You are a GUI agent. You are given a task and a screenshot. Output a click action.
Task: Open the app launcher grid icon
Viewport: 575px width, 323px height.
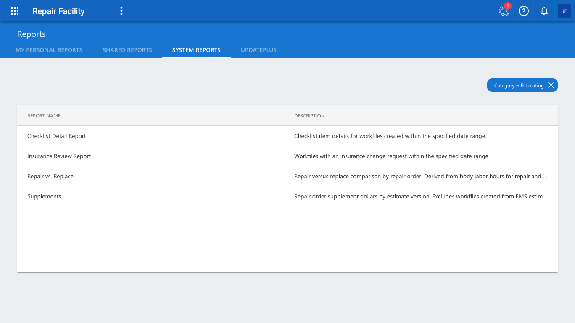pos(15,11)
